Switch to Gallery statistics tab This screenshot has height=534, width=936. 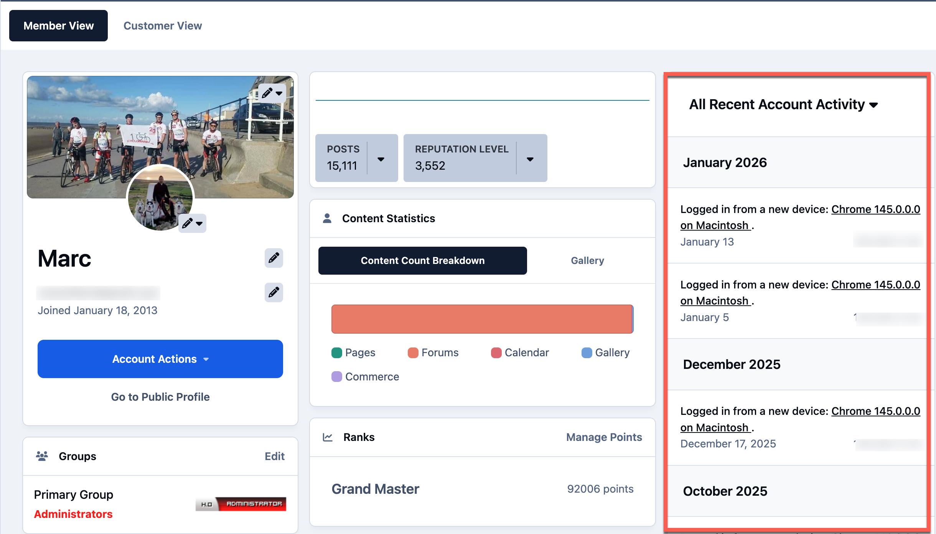(587, 260)
